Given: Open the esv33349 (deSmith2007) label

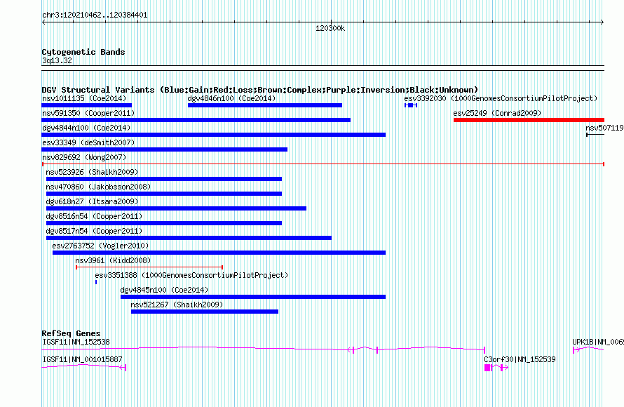Looking at the screenshot, I should tap(88, 142).
